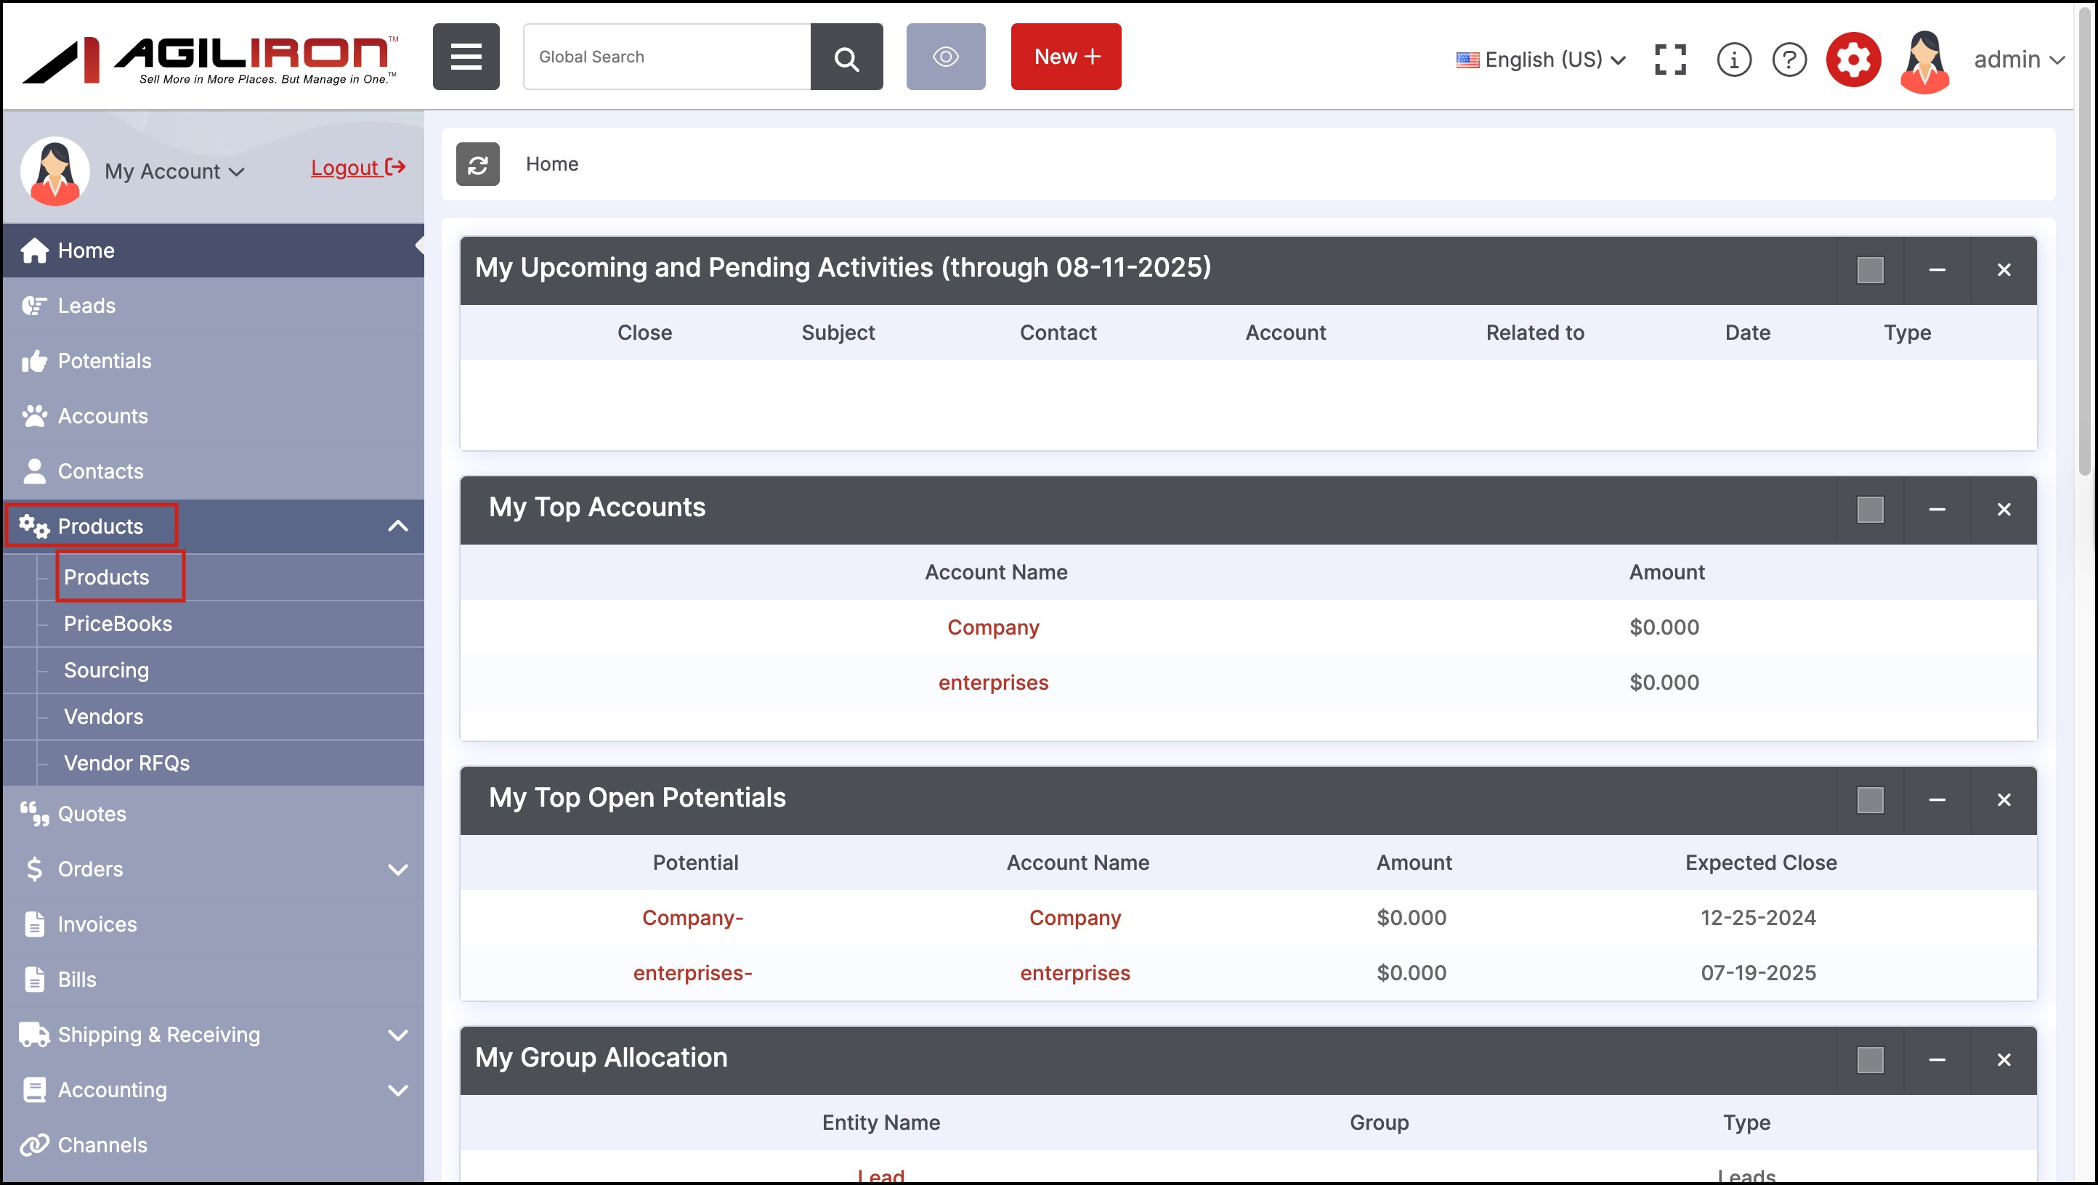Open Company link in My Top Accounts

pyautogui.click(x=993, y=627)
